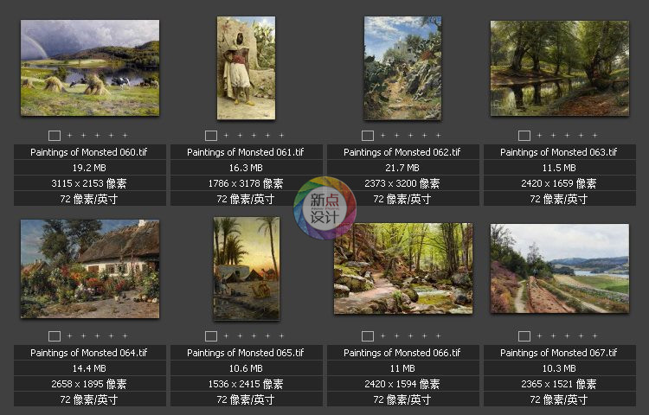Select filename Paintings of Monsted 061.tif
This screenshot has width=649, height=415.
[246, 152]
